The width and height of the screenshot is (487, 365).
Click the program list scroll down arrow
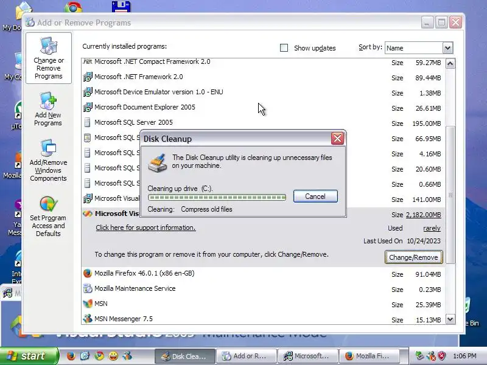click(450, 319)
